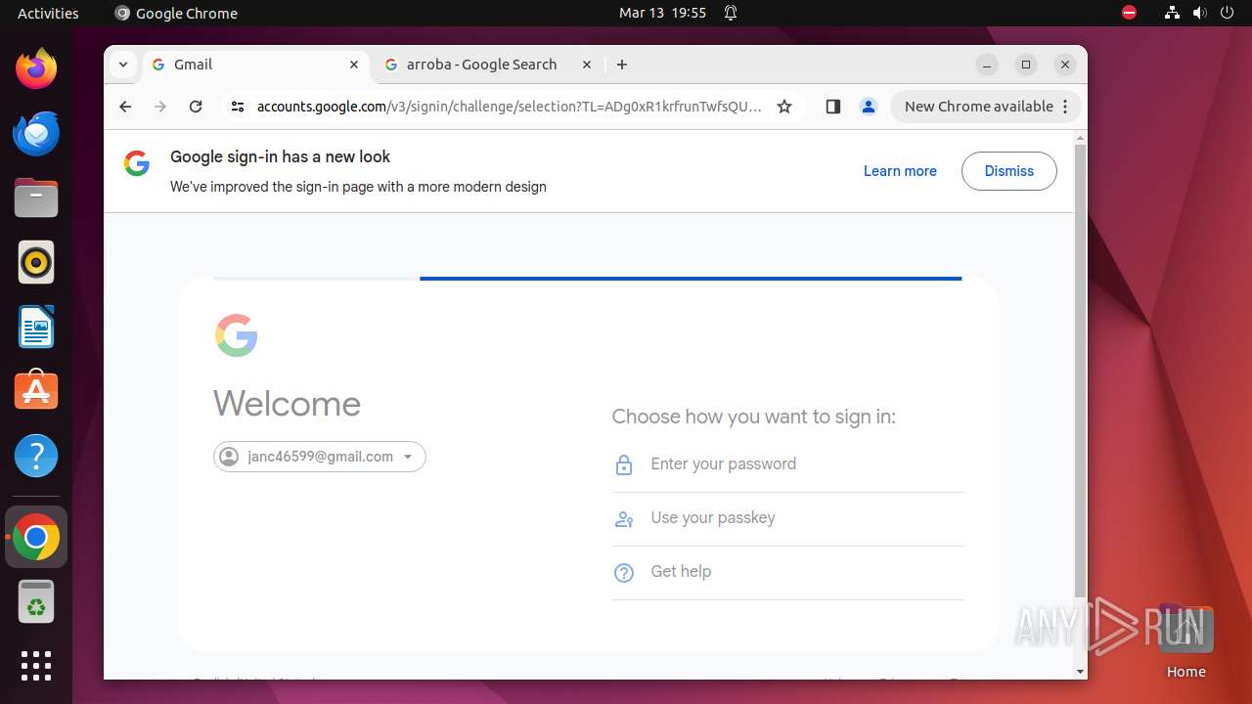Switch to arroba - Google Search tab
1252x704 pixels.
pyautogui.click(x=489, y=65)
